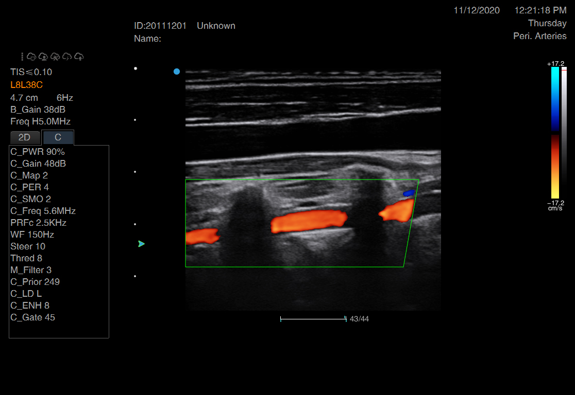The width and height of the screenshot is (575, 395).
Task: Click the cloud lightning connection icon
Action: (x=67, y=57)
